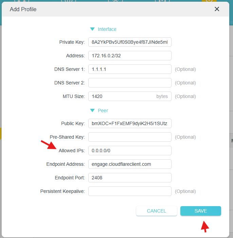This screenshot has width=233, height=238.
Task: Edit the Endpoint Port field 2408
Action: click(x=130, y=178)
